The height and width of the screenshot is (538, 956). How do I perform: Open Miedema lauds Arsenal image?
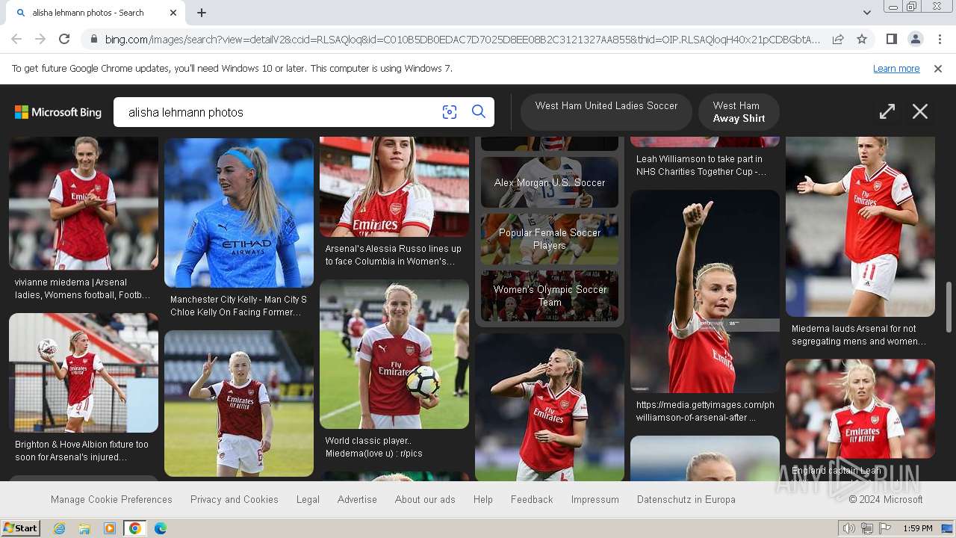click(x=860, y=226)
